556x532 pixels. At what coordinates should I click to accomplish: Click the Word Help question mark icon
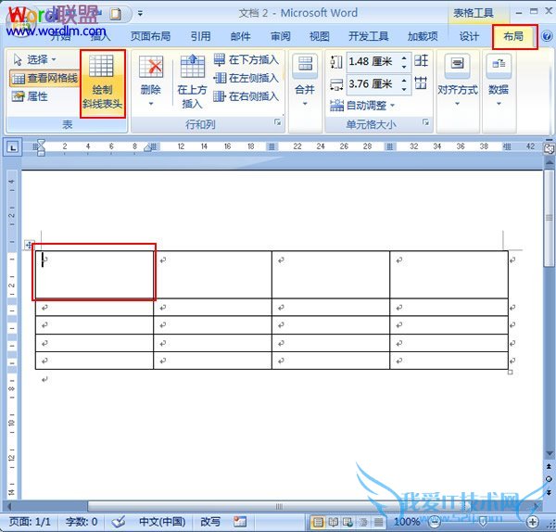pyautogui.click(x=547, y=36)
